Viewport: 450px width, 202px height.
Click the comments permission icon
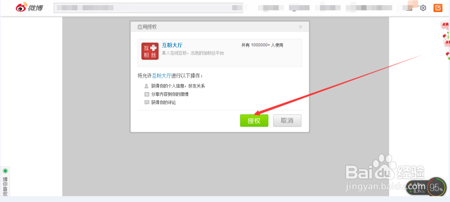(147, 102)
